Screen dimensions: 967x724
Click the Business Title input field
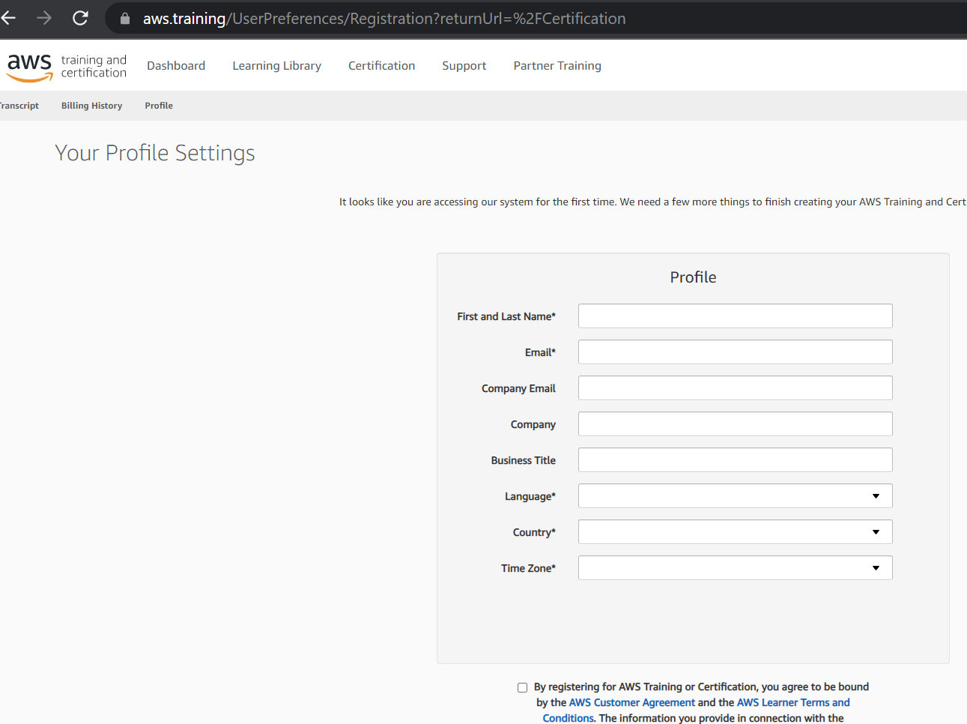click(x=736, y=460)
